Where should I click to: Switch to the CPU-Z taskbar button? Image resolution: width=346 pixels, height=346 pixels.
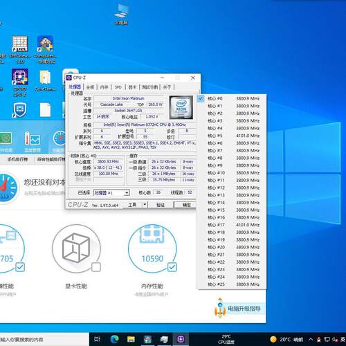pyautogui.click(x=181, y=339)
